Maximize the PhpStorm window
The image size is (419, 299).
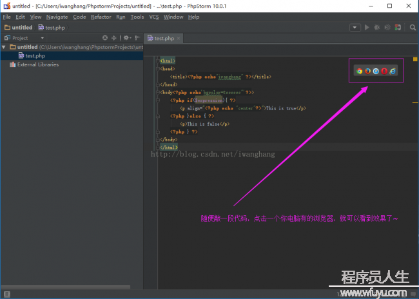389,6
